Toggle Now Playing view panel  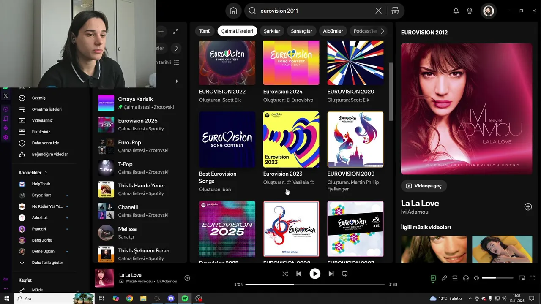(433, 278)
